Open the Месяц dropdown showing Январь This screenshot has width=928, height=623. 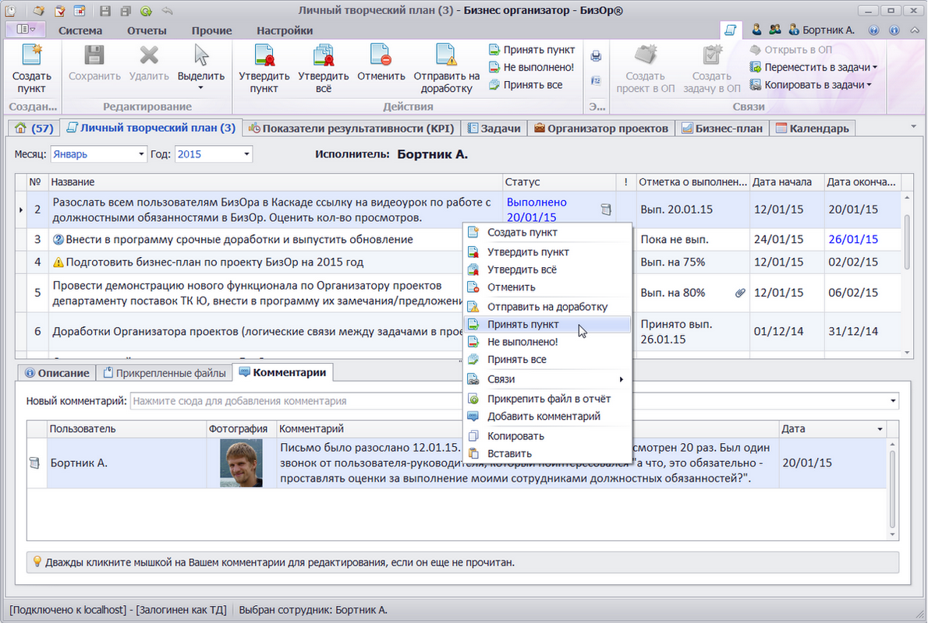click(x=141, y=154)
